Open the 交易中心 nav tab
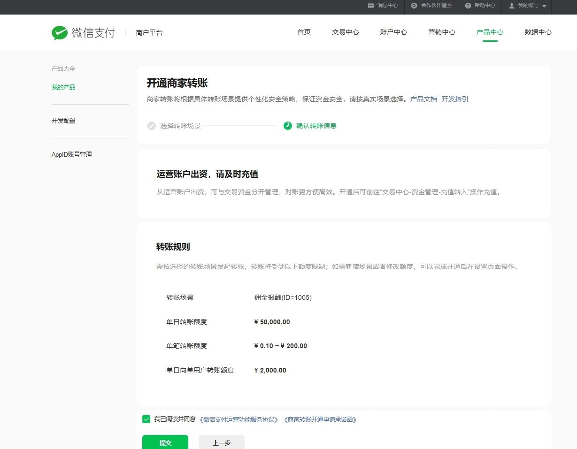Image resolution: width=577 pixels, height=449 pixels. [x=346, y=32]
